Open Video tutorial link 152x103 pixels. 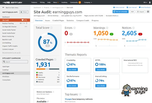pyautogui.click(x=119, y=7)
